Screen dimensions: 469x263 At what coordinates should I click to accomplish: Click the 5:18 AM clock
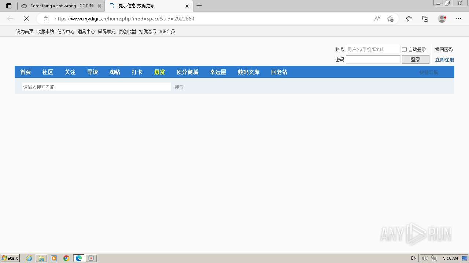click(x=450, y=258)
